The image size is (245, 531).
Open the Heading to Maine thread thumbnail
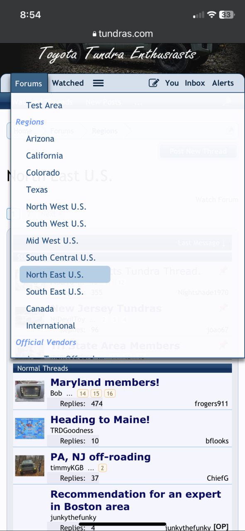click(29, 429)
